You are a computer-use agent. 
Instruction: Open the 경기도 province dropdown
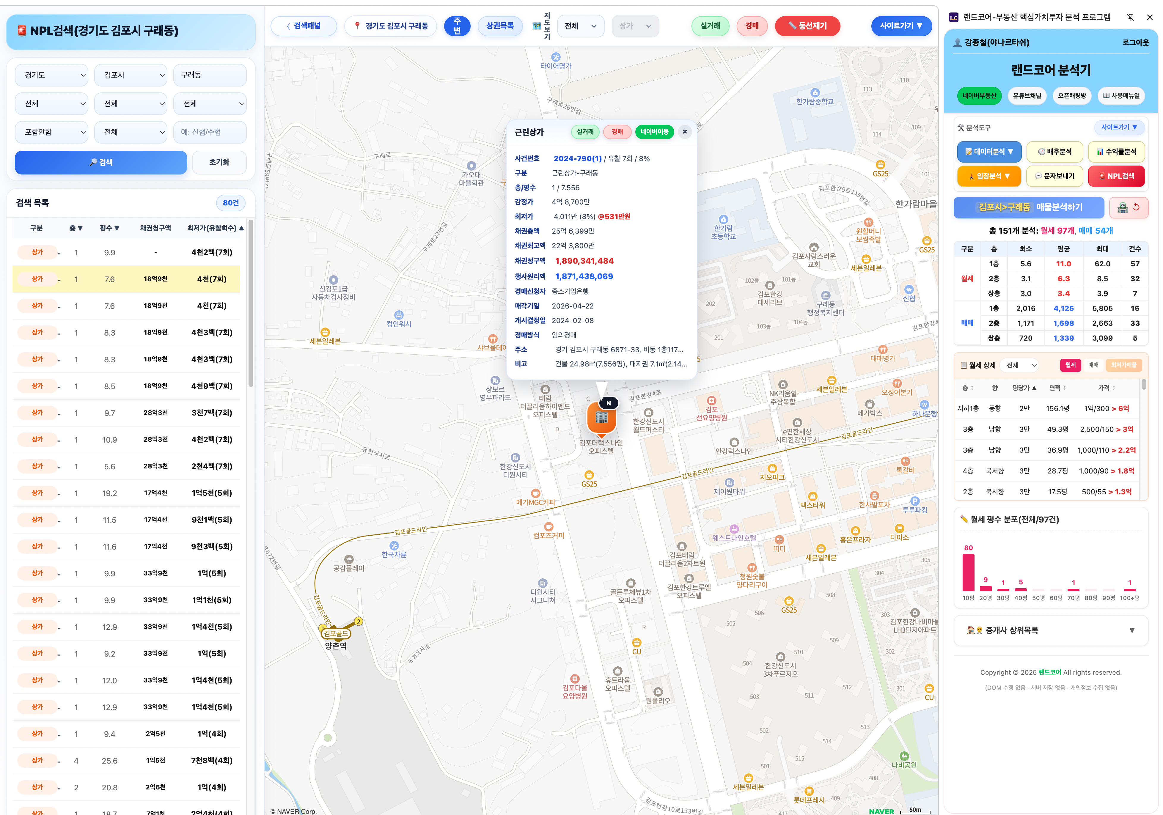click(51, 75)
